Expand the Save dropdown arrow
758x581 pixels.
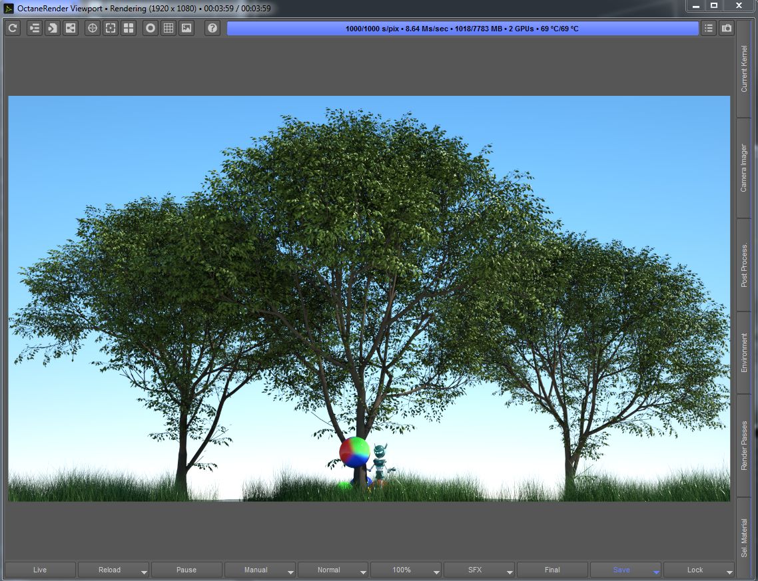click(x=656, y=572)
